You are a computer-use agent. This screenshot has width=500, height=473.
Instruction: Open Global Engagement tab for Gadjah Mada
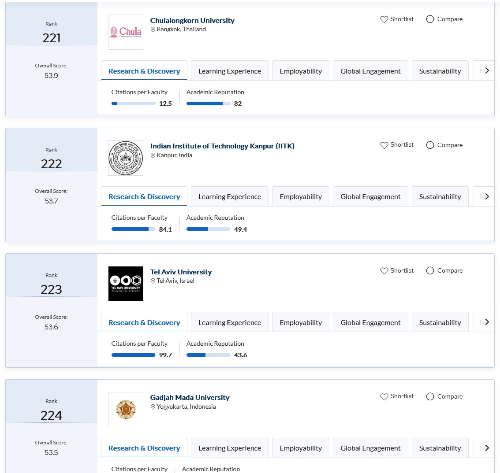point(370,448)
